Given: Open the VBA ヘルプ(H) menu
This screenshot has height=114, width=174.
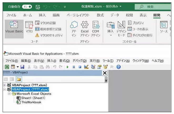Looking at the screenshot, I should coord(158,61).
